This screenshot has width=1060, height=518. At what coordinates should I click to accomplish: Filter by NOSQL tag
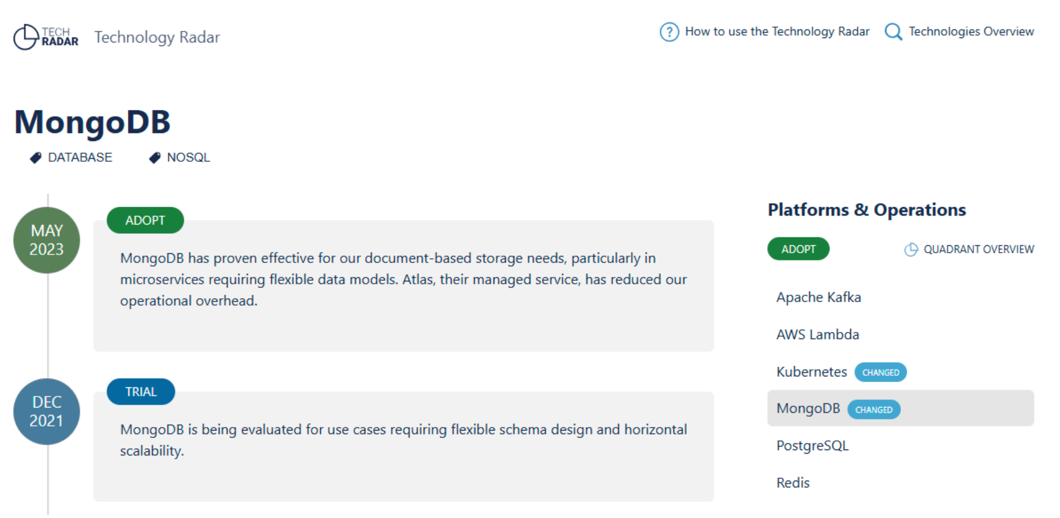tap(188, 158)
